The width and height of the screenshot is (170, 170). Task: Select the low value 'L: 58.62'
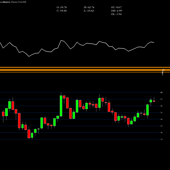tap(89, 11)
